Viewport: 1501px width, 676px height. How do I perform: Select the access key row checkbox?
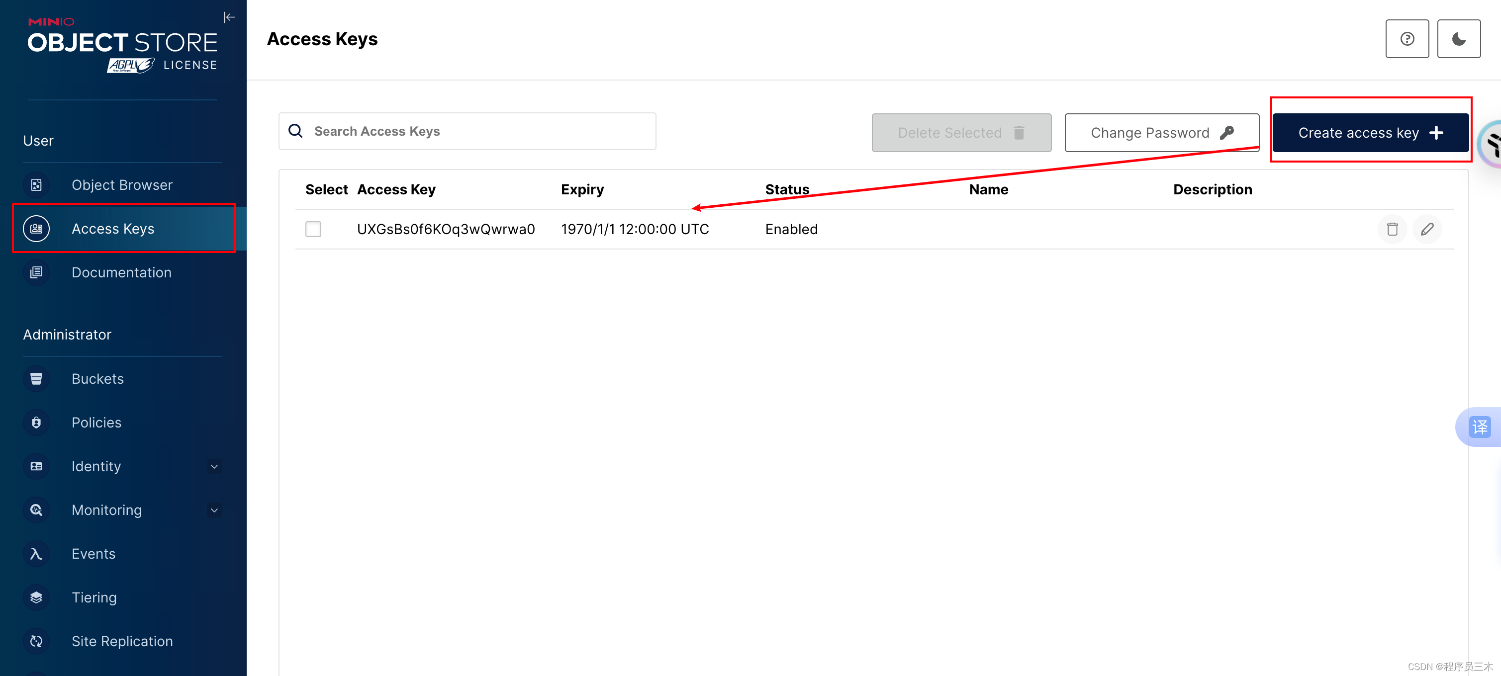click(x=314, y=229)
